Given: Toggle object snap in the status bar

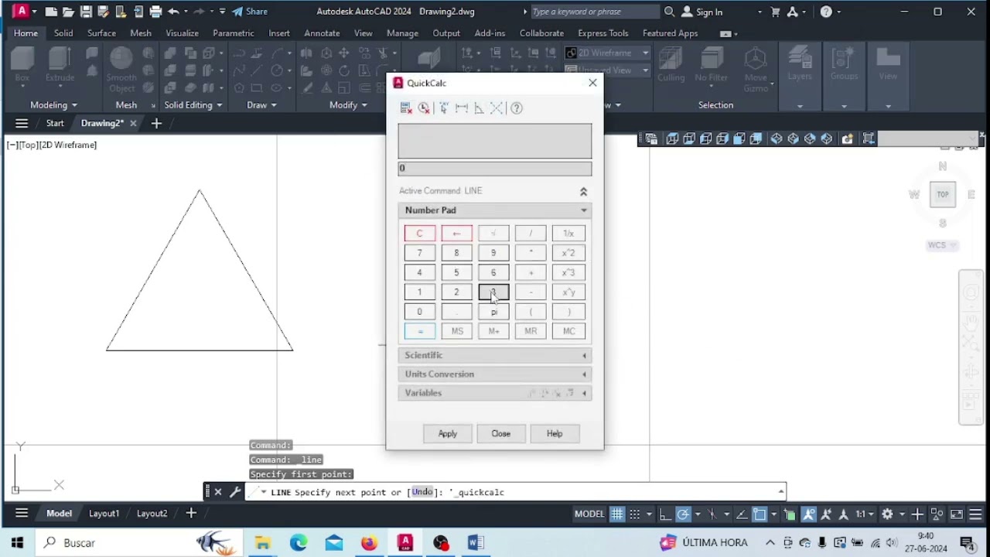Looking at the screenshot, I should (760, 514).
